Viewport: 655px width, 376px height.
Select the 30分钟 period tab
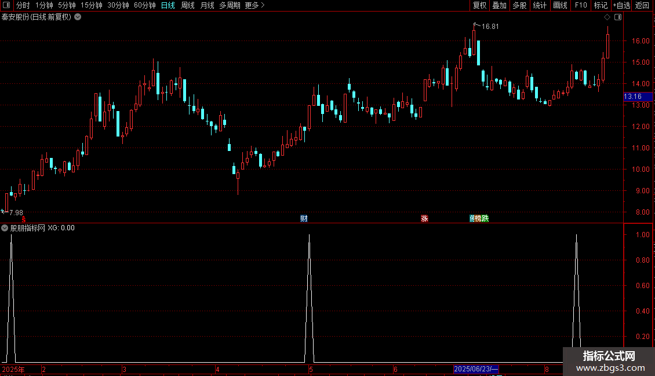[x=118, y=5]
